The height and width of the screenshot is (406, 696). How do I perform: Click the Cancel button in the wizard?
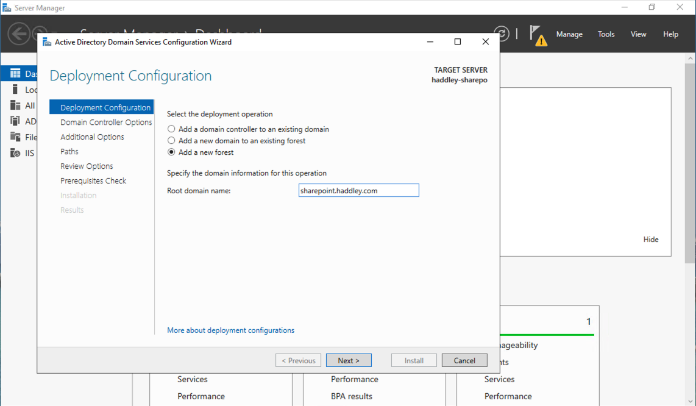pos(464,360)
